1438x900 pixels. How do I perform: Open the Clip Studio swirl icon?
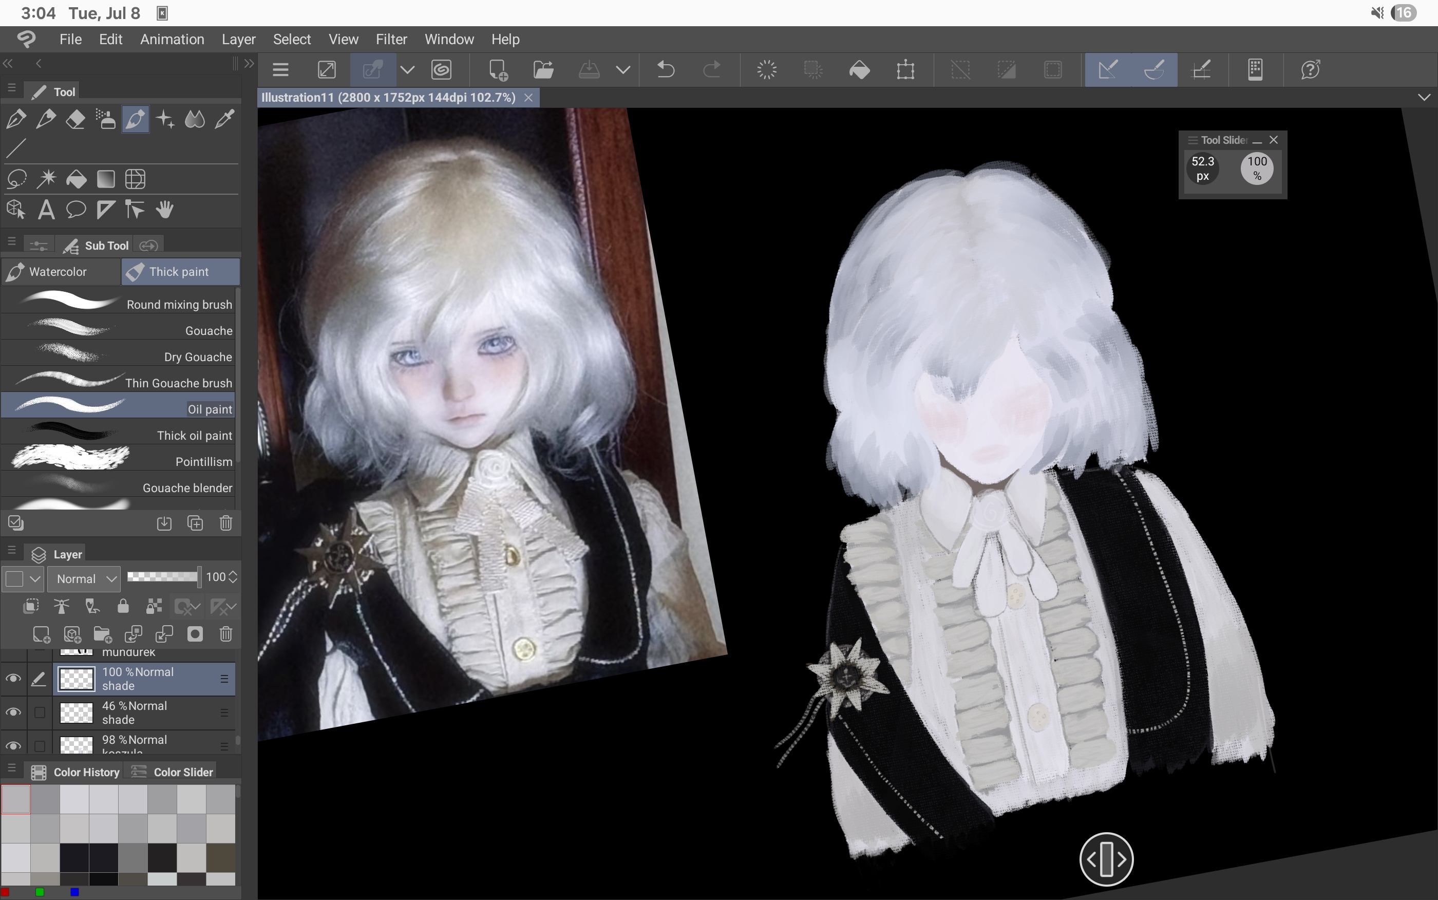pos(442,70)
